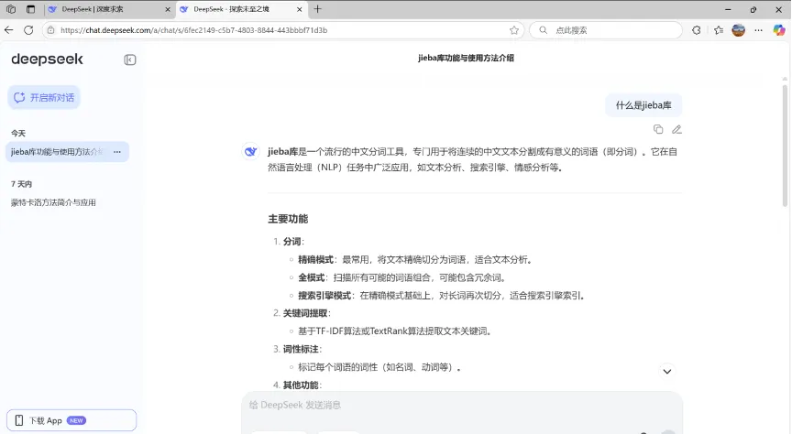Screen dimensions: 792x434
Task: Focus the 给 DeepSeek 发送消息 input box
Action: tap(462, 406)
